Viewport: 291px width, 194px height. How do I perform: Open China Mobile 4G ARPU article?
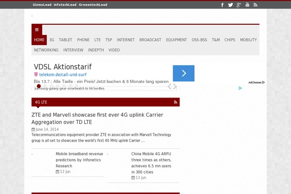click(x=151, y=163)
